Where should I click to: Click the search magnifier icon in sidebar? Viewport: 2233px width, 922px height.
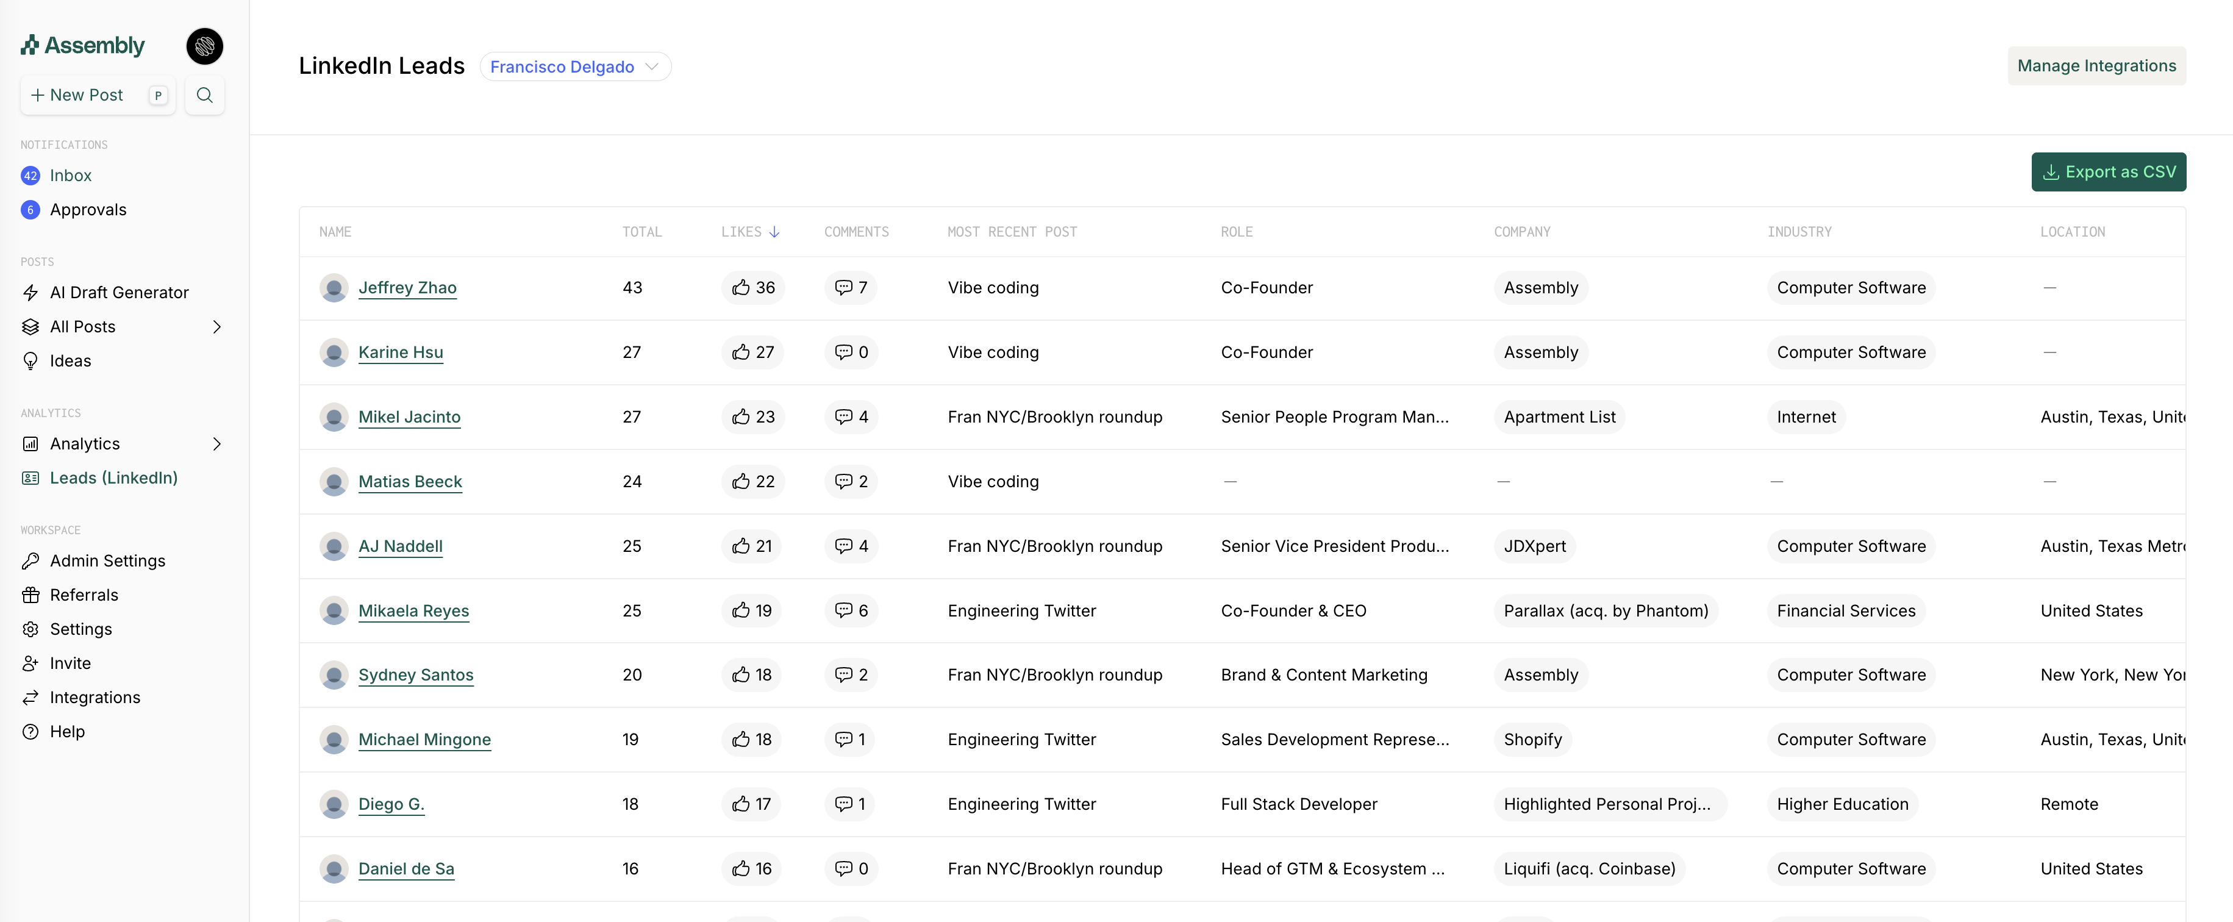(204, 95)
